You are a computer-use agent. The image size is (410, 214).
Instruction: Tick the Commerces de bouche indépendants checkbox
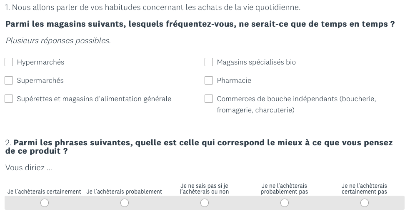click(x=209, y=99)
